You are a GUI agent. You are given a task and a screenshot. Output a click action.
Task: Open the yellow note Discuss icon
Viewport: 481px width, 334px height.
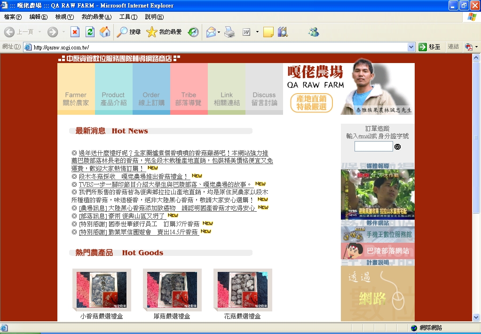(x=268, y=32)
